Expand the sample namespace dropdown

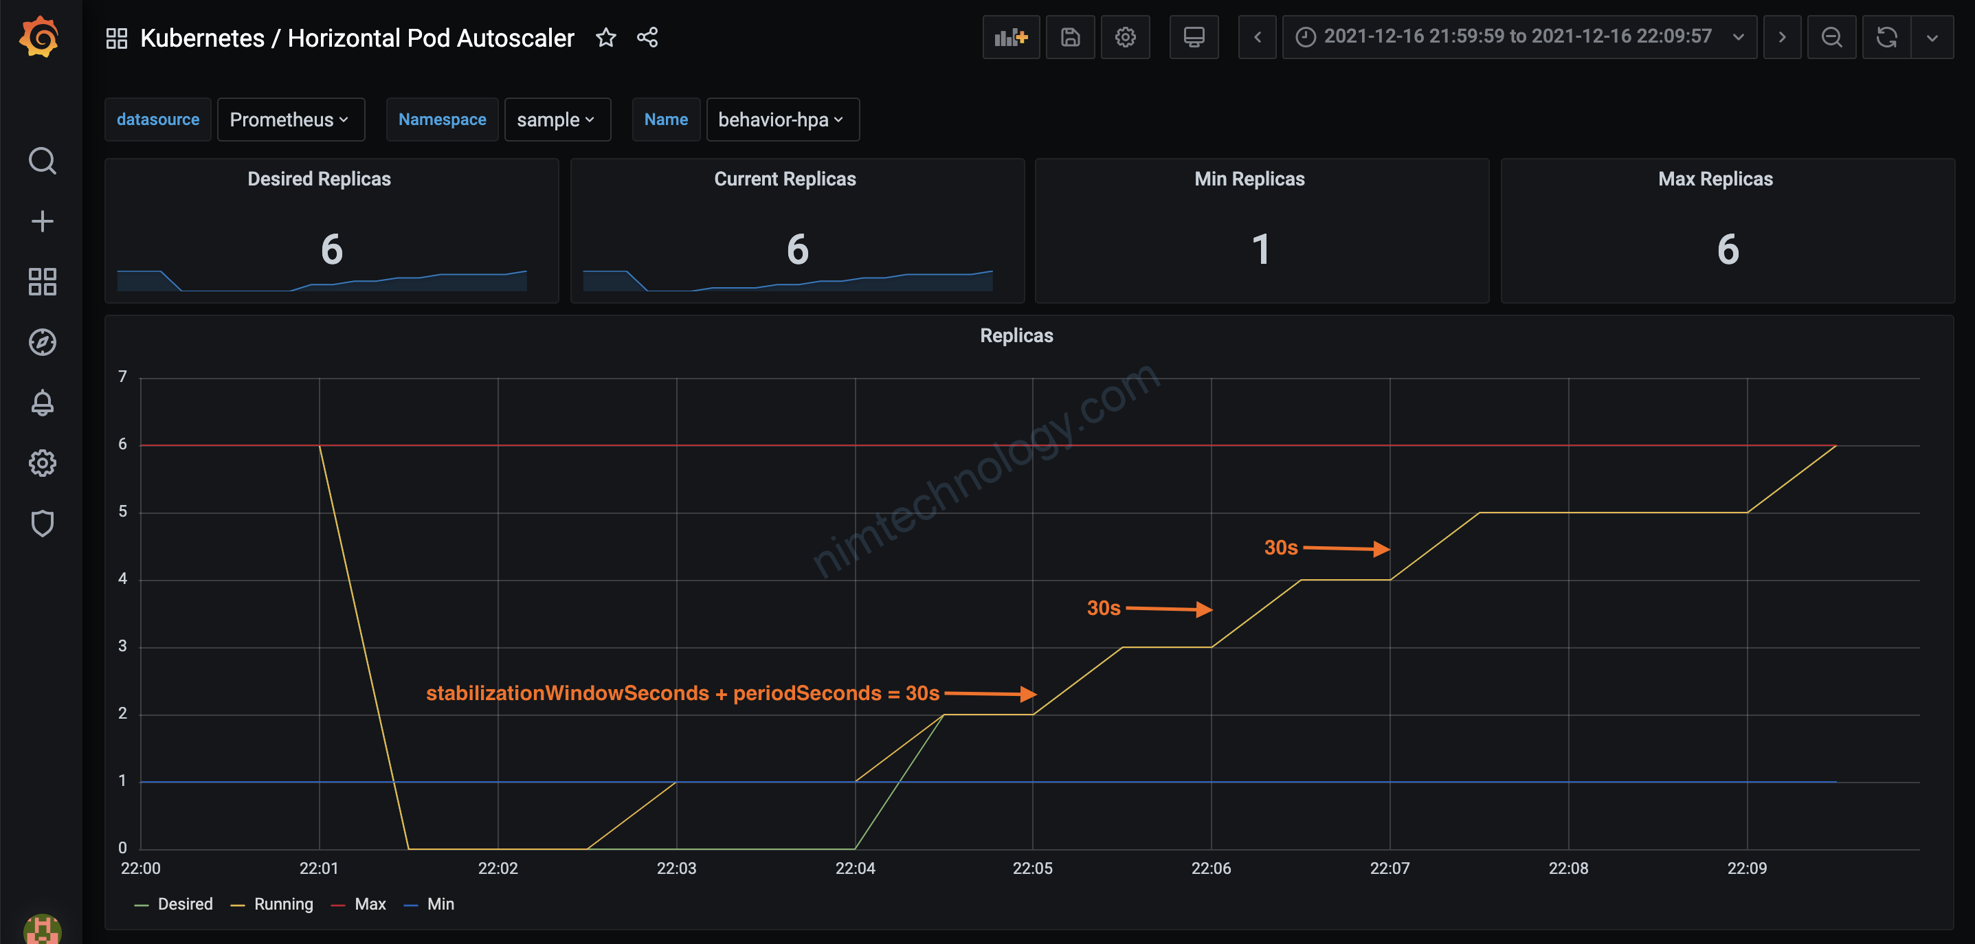coord(557,120)
